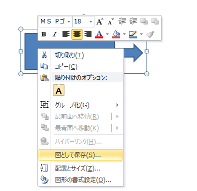Click the hyperlink globe icon
Viewport: 197px width, 191px height.
coord(44,141)
